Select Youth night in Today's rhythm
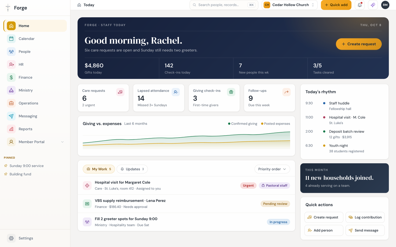The height and width of the screenshot is (247, 396). pos(344,148)
